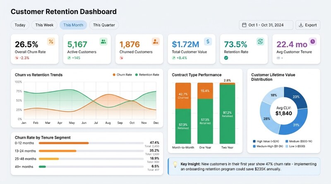Image resolution: width=331 pixels, height=184 pixels.
Task: Click the Total: 1,500 label
Action: pos(152,154)
